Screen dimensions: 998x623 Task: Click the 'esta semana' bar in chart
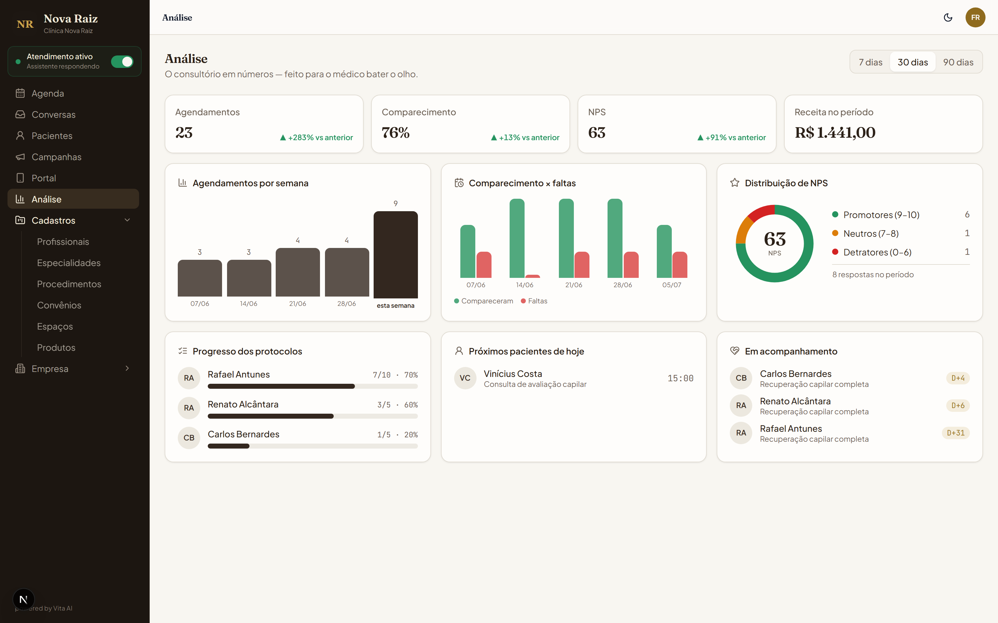click(395, 254)
